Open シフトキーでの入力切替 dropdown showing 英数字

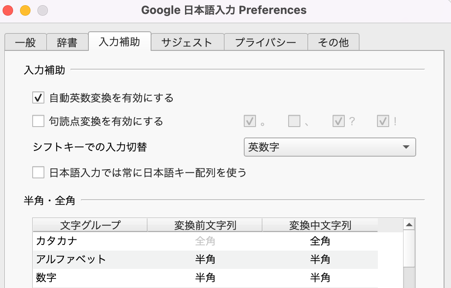pos(330,147)
